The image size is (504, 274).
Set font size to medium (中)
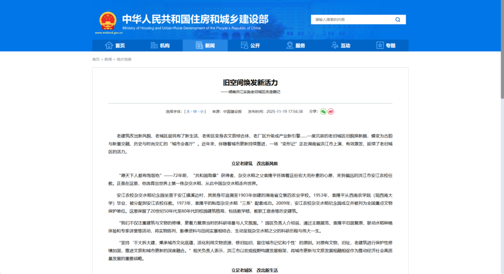pos(195,112)
